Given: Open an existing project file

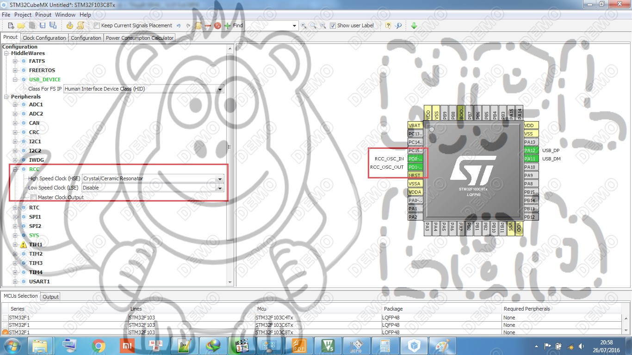Looking at the screenshot, I should 21,25.
